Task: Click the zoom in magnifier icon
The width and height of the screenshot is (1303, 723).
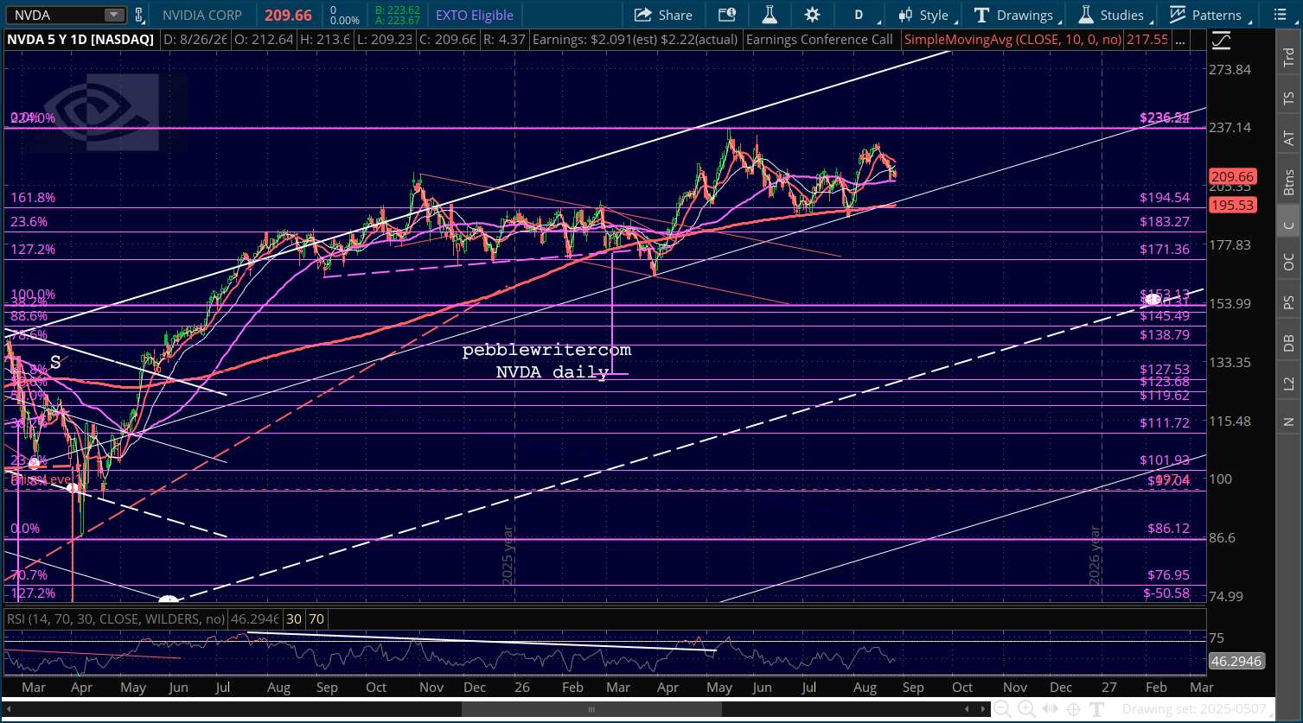Action: pos(1025,709)
